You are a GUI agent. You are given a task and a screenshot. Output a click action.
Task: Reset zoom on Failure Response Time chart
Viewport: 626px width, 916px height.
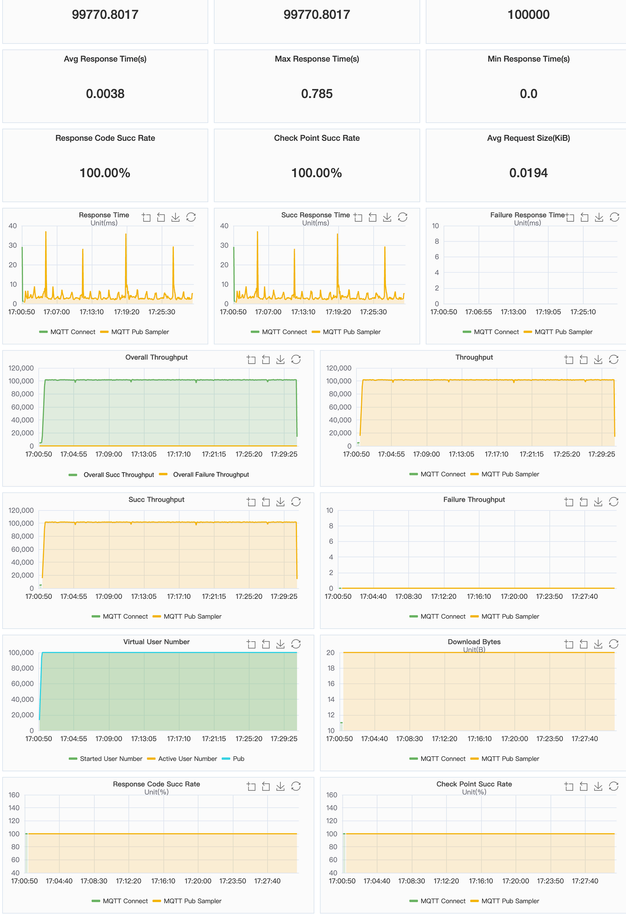pyautogui.click(x=584, y=217)
